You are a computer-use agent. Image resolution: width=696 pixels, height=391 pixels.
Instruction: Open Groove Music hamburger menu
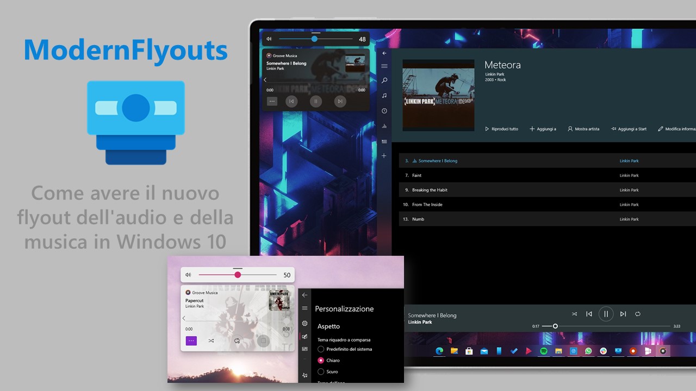(x=384, y=66)
